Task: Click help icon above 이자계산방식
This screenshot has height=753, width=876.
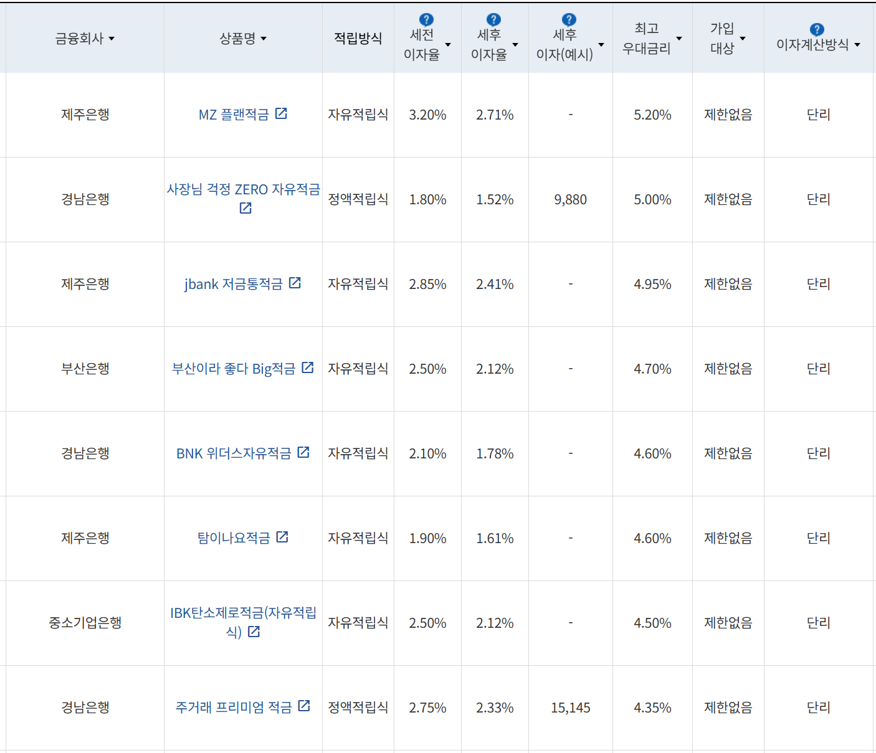Action: (817, 29)
